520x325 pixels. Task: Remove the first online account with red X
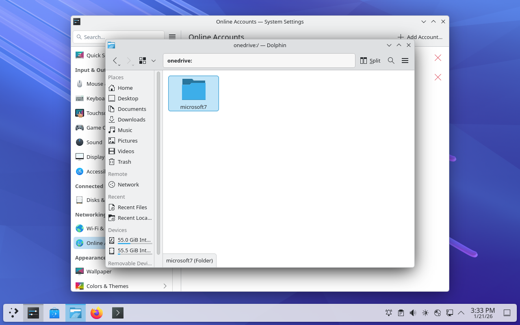(x=438, y=58)
